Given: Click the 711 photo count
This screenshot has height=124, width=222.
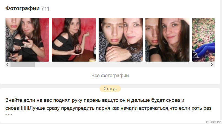Looking at the screenshot, I should [45, 9].
